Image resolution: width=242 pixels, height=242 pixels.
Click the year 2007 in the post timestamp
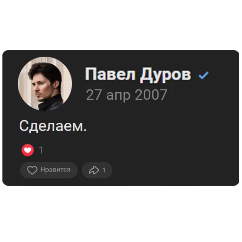151,95
